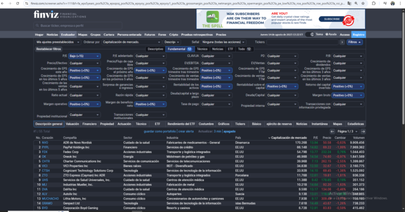This screenshot has width=405, height=212.
Task: Focus the Tickers input field
Action: (x=302, y=42)
